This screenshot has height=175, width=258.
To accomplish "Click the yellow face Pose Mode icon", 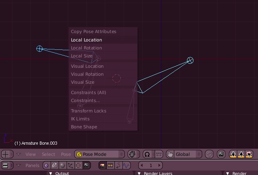I will coord(79,154).
